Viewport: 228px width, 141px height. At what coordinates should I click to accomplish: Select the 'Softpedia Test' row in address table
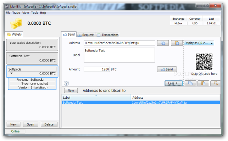click(x=141, y=103)
